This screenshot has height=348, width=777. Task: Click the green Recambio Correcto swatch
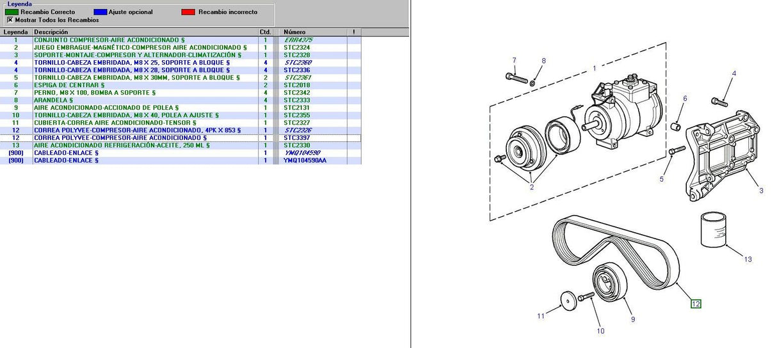coord(12,12)
